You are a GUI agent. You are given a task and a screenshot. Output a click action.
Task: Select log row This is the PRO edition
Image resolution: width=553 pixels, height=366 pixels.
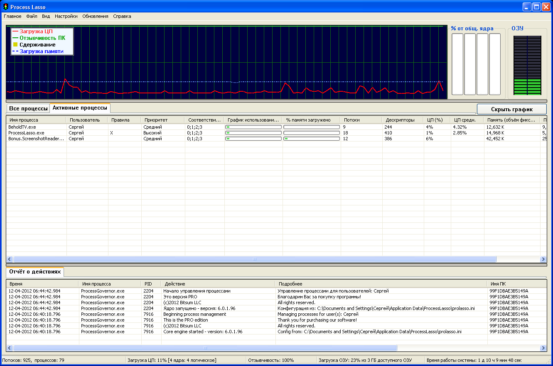tap(276, 320)
